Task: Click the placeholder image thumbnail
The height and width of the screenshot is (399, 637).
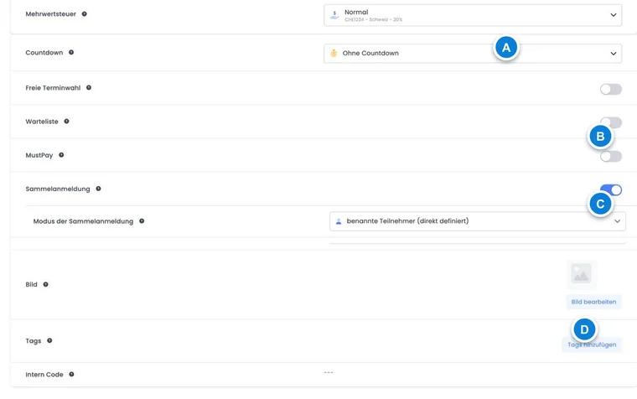Action: [581, 273]
